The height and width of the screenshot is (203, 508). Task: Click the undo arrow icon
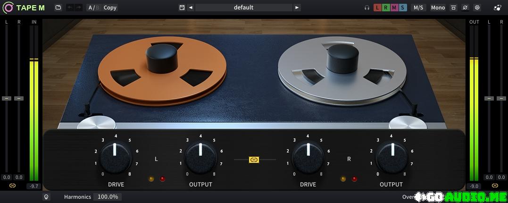(70, 8)
